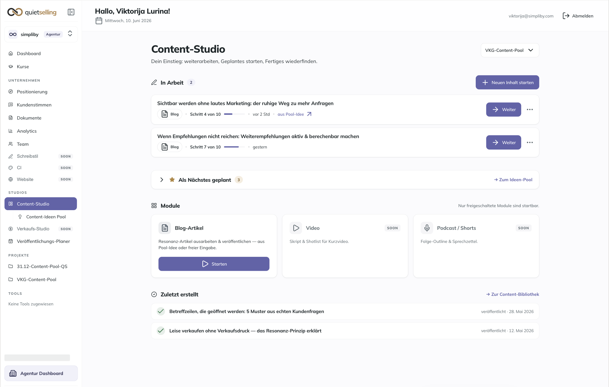The height and width of the screenshot is (387, 609).
Task: Click the Abmelden logout icon
Action: coord(566,16)
